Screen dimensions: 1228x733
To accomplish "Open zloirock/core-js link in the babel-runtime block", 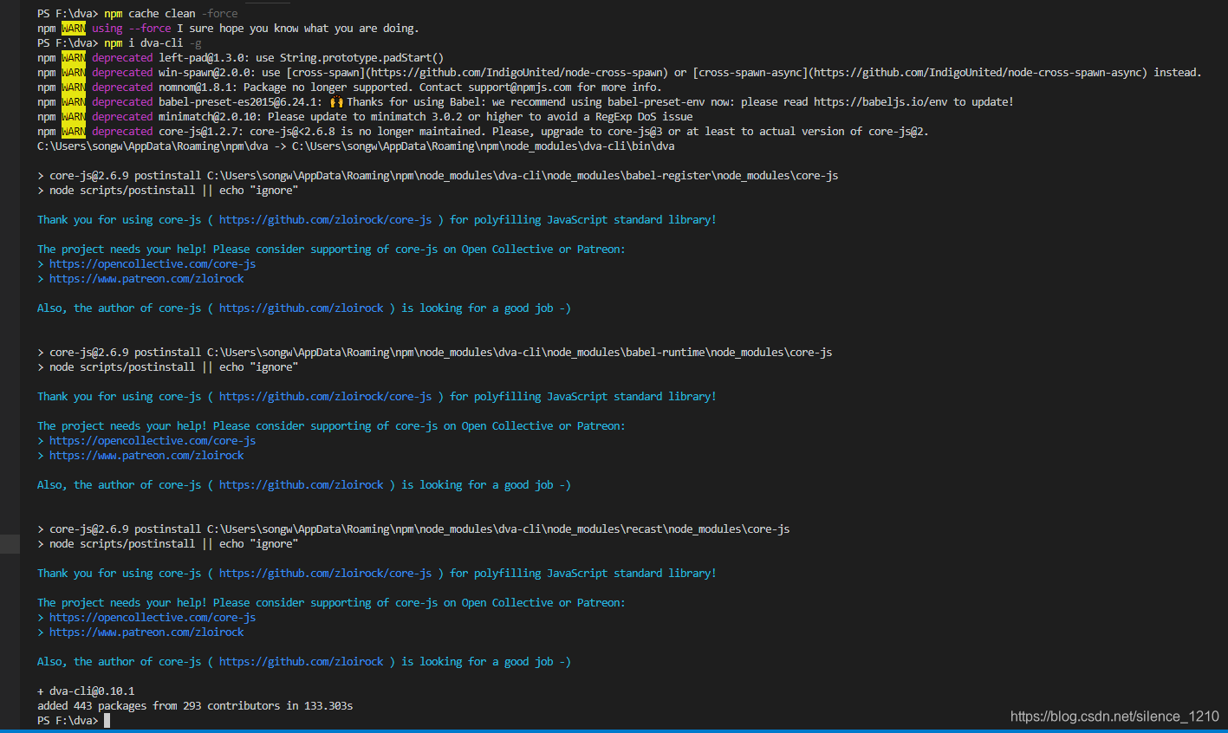I will point(325,397).
